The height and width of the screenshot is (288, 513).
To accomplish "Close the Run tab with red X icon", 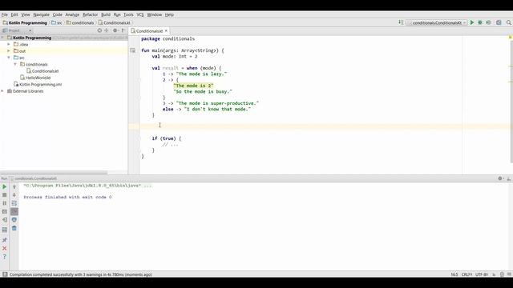I will [5, 249].
